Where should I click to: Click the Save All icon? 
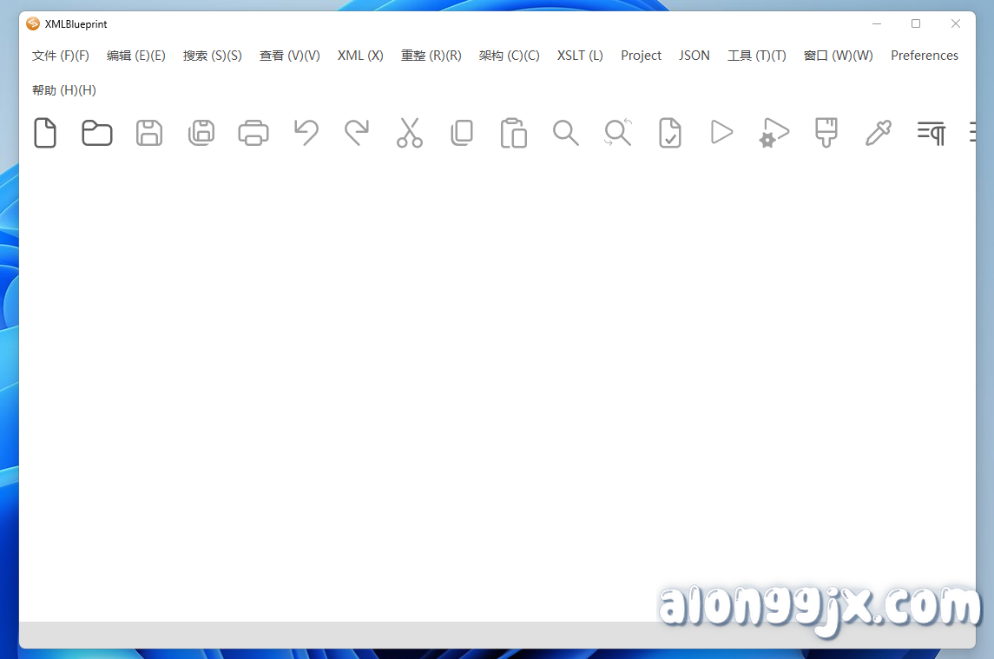(201, 132)
